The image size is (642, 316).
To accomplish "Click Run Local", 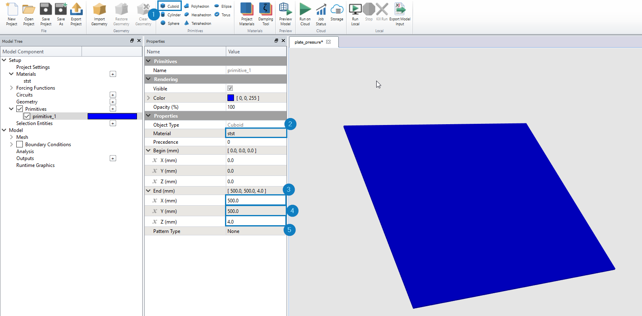I will point(355,14).
